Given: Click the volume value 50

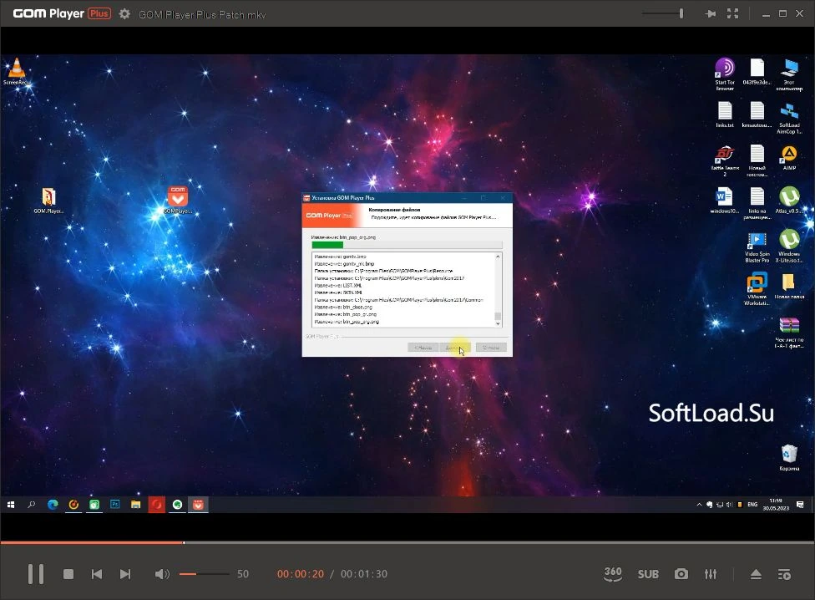Looking at the screenshot, I should point(243,574).
